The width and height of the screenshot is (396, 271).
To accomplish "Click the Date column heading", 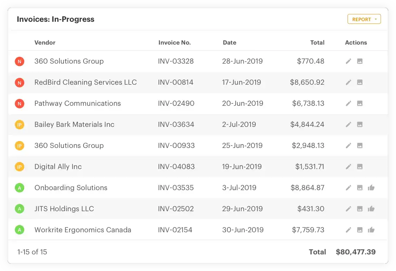I will (x=229, y=43).
